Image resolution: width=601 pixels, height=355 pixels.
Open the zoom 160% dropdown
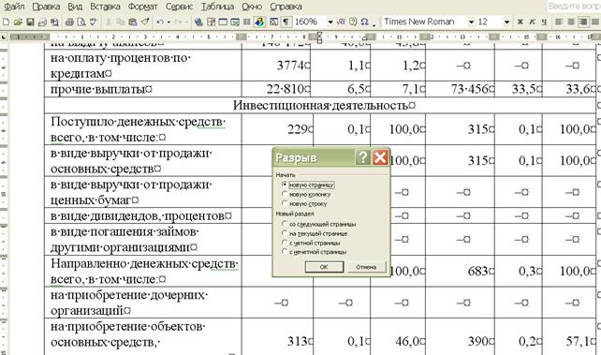tap(330, 22)
